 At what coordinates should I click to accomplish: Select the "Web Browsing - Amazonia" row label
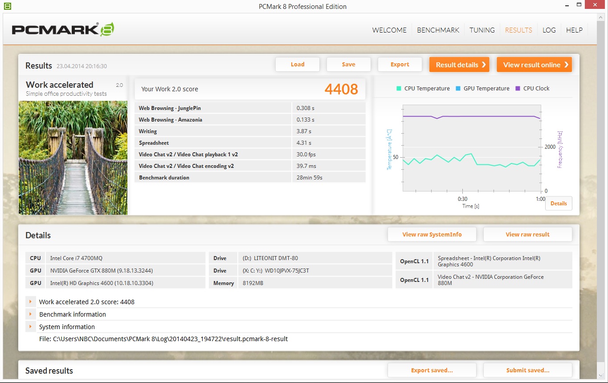click(171, 119)
